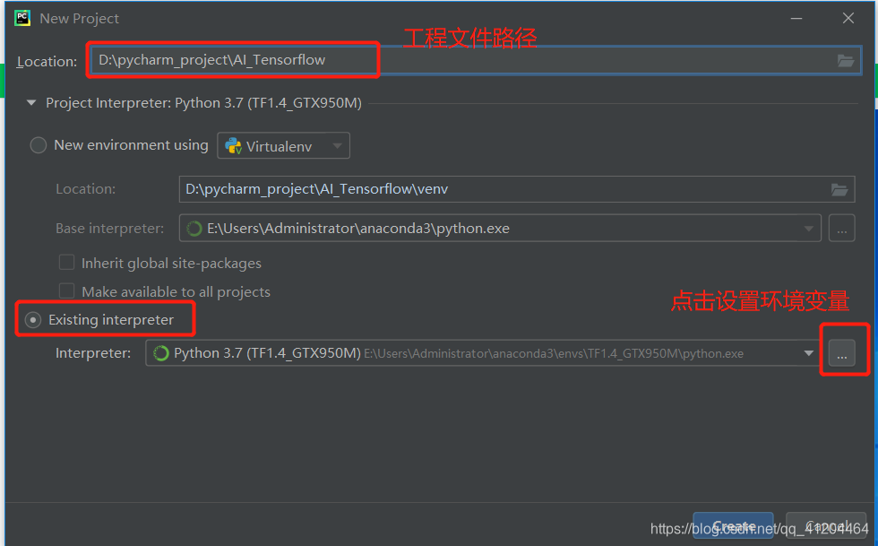This screenshot has width=878, height=546.
Task: Click the Cancel button
Action: [x=828, y=525]
